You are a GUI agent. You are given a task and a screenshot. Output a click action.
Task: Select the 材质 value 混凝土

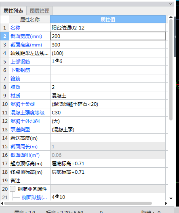pyautogui.click(x=108, y=95)
